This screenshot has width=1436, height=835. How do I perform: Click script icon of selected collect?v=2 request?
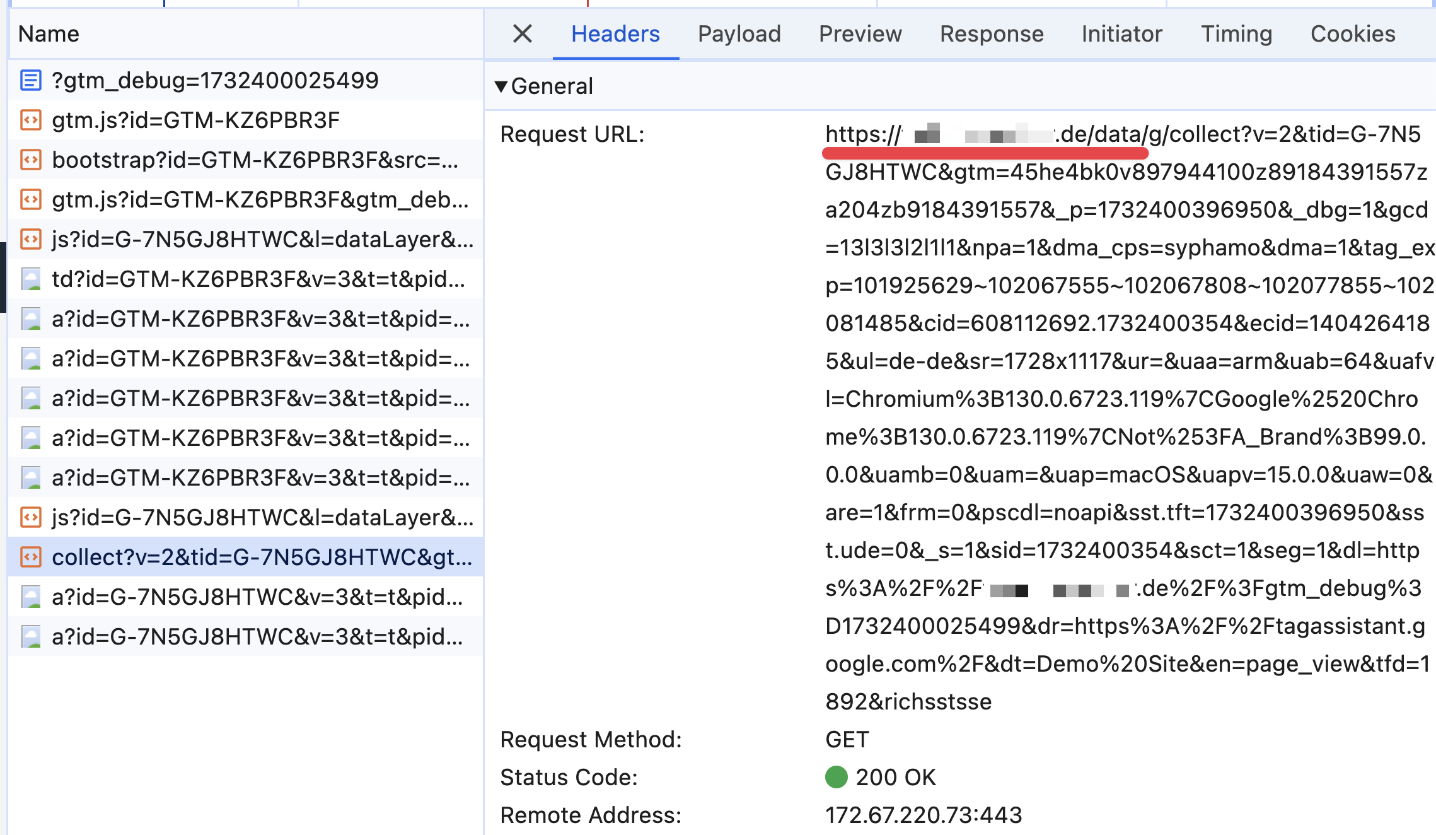(31, 557)
